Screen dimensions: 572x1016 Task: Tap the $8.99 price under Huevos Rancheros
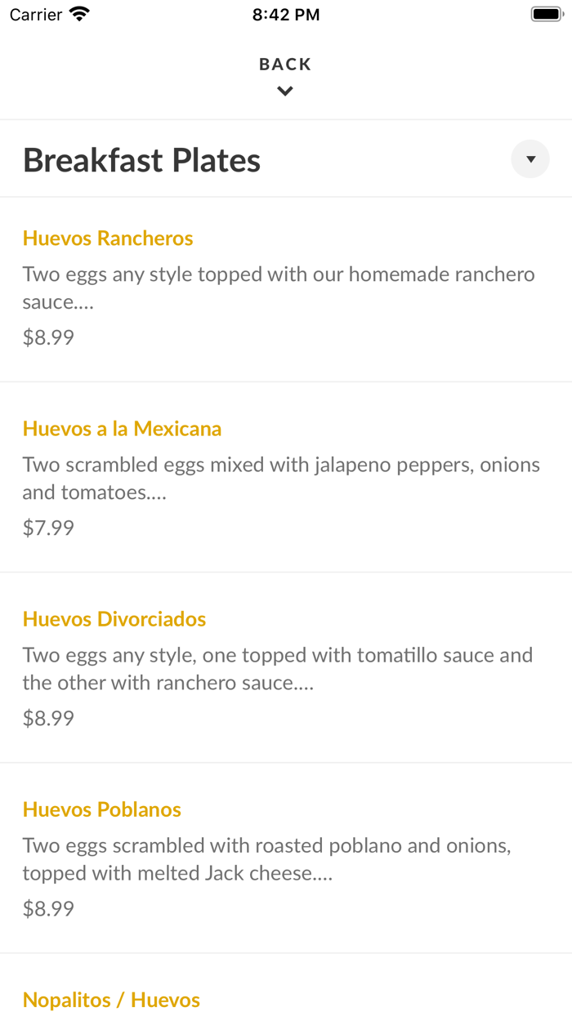click(48, 336)
